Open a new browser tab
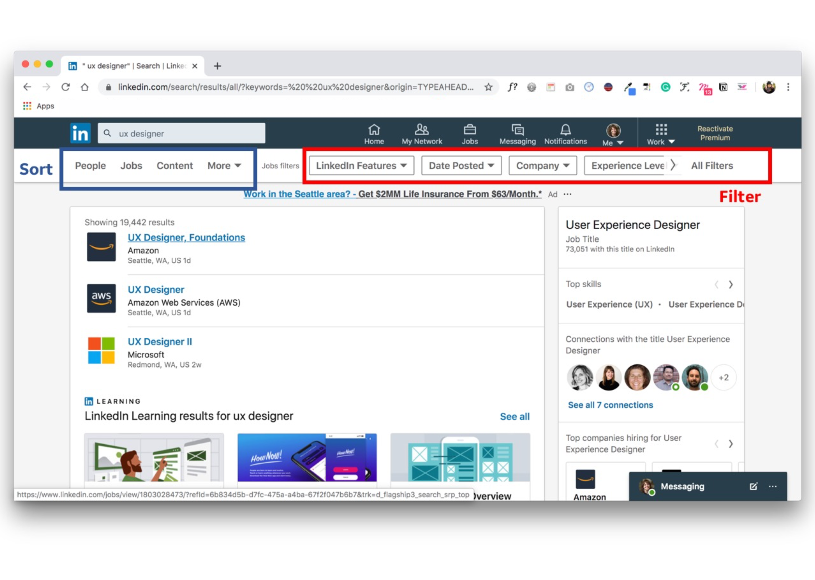This screenshot has height=580, width=815. [x=217, y=66]
